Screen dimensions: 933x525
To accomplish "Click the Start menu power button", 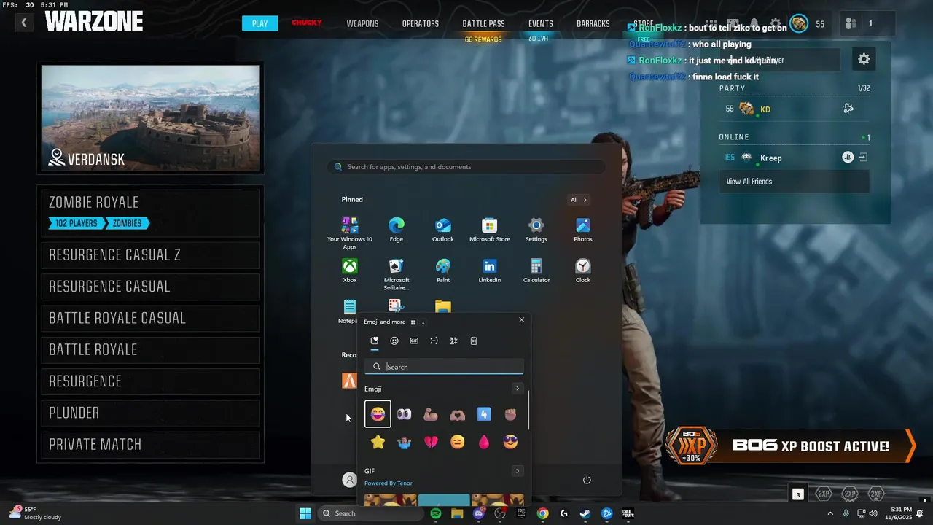I will pyautogui.click(x=587, y=480).
